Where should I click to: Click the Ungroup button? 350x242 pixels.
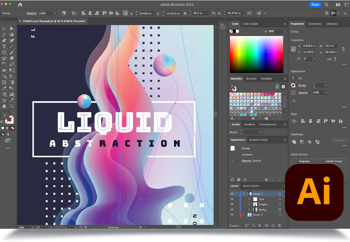(304, 161)
